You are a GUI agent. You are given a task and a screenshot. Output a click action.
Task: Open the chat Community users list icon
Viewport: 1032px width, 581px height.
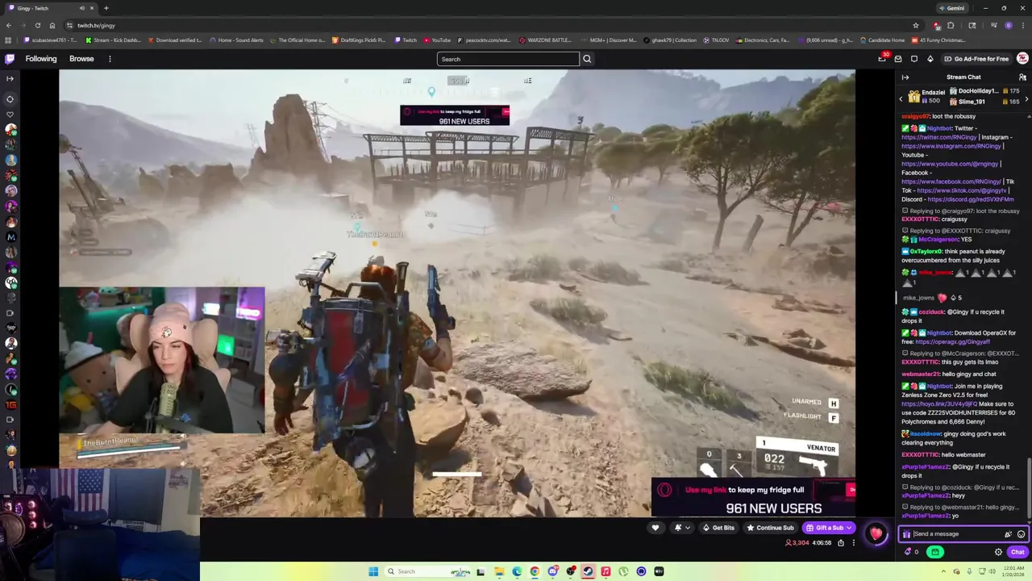tap(1022, 77)
